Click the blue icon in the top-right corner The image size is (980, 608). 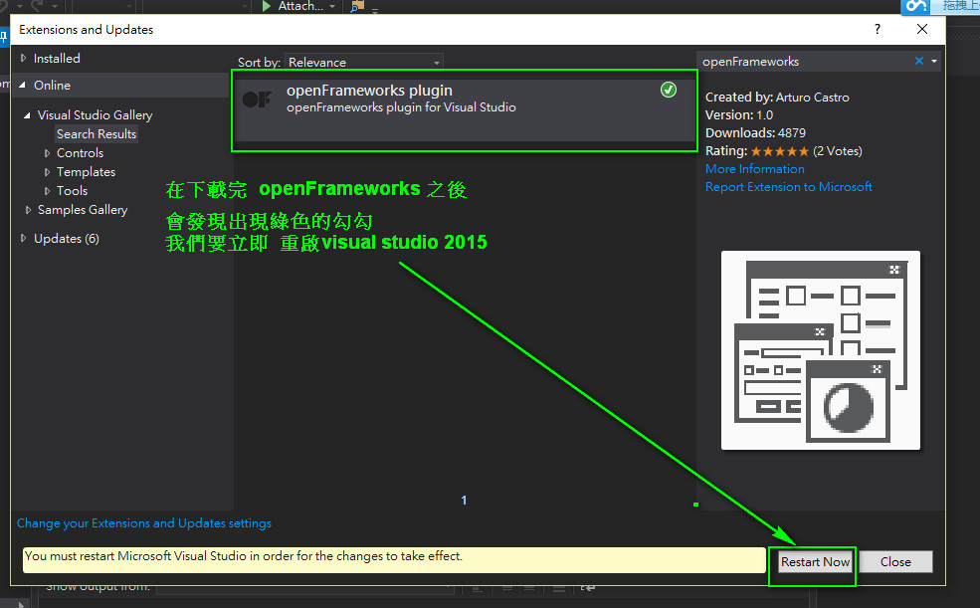(x=915, y=8)
